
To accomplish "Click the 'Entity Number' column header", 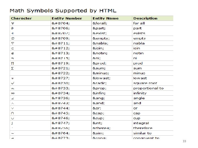I will click(67, 18).
